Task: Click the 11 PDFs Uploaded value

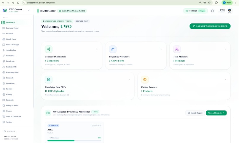Action: 55,91
